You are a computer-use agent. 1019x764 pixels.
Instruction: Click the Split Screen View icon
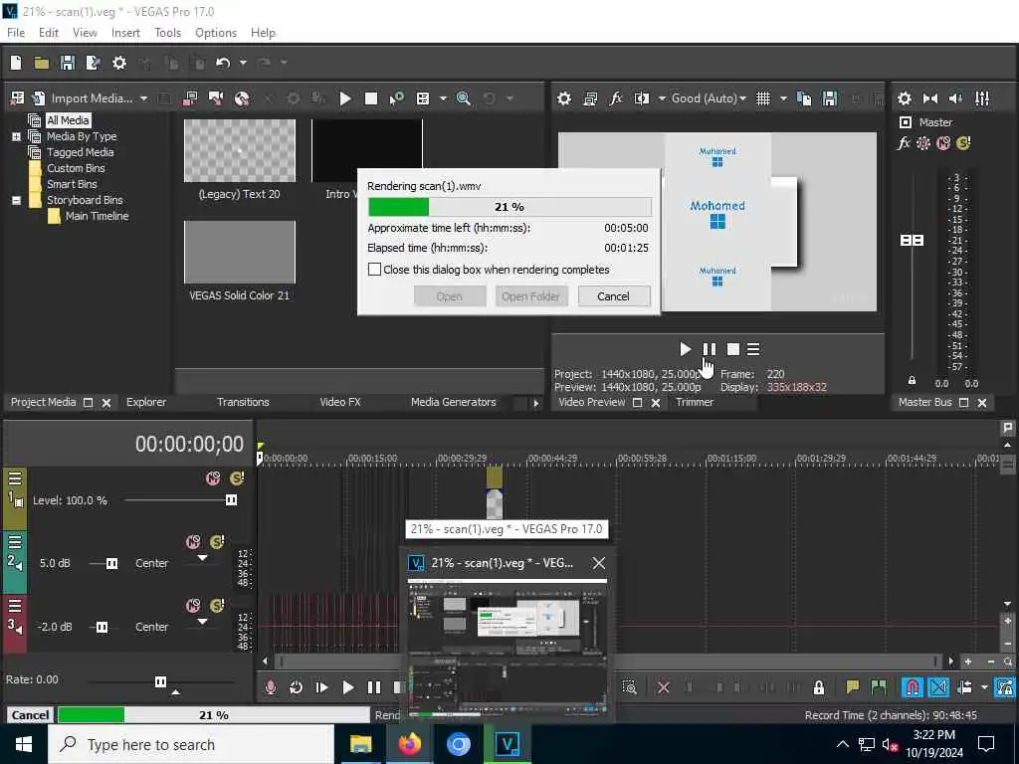click(642, 98)
